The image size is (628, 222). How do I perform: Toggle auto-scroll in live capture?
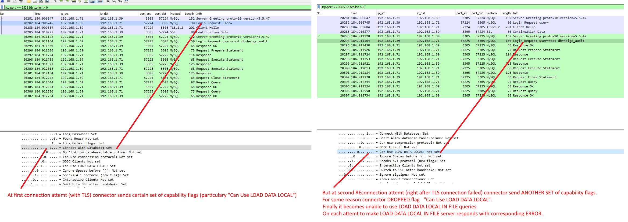pos(92,1)
